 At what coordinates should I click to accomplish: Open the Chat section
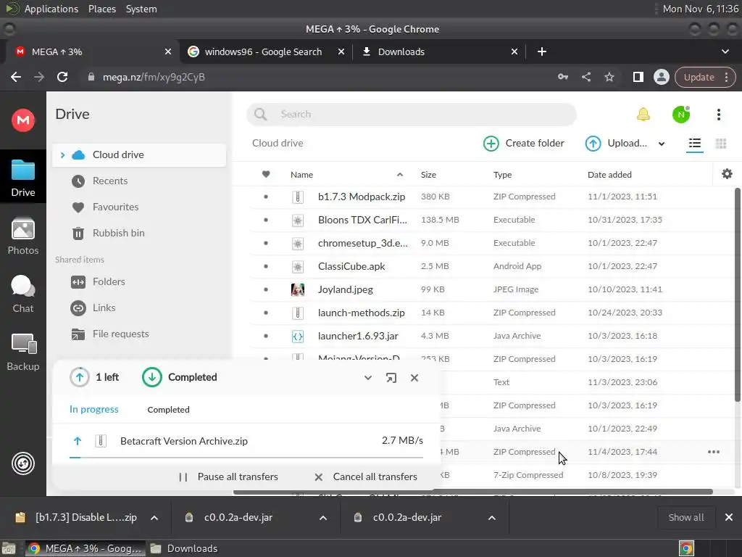22,294
